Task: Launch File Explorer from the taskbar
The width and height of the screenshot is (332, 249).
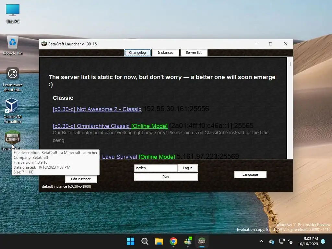Action: pyautogui.click(x=159, y=241)
